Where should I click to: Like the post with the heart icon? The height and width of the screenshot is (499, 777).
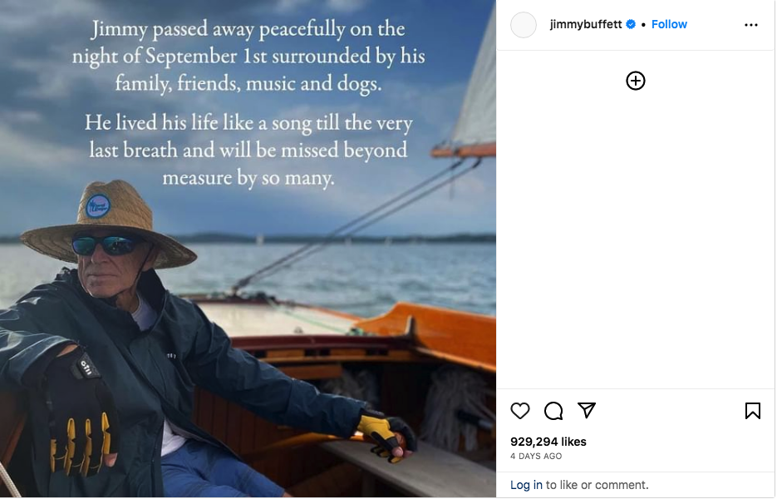pyautogui.click(x=520, y=411)
